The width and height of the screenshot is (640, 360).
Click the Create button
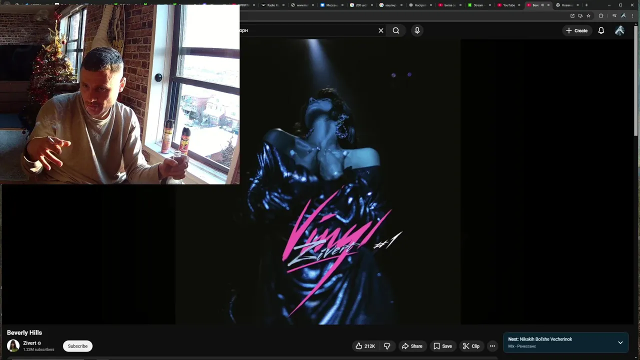coord(576,30)
